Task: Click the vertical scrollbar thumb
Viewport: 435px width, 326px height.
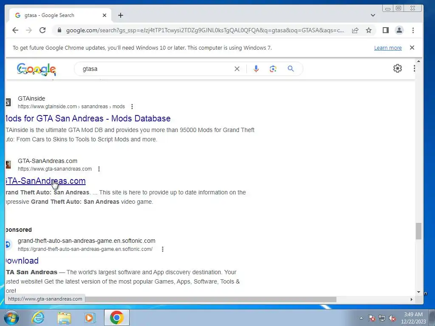Action: click(x=418, y=231)
